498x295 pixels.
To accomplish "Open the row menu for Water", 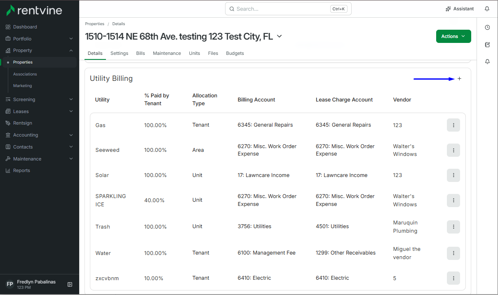I will point(453,253).
